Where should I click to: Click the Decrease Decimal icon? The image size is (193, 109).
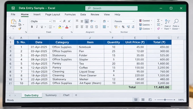(x=133, y=27)
